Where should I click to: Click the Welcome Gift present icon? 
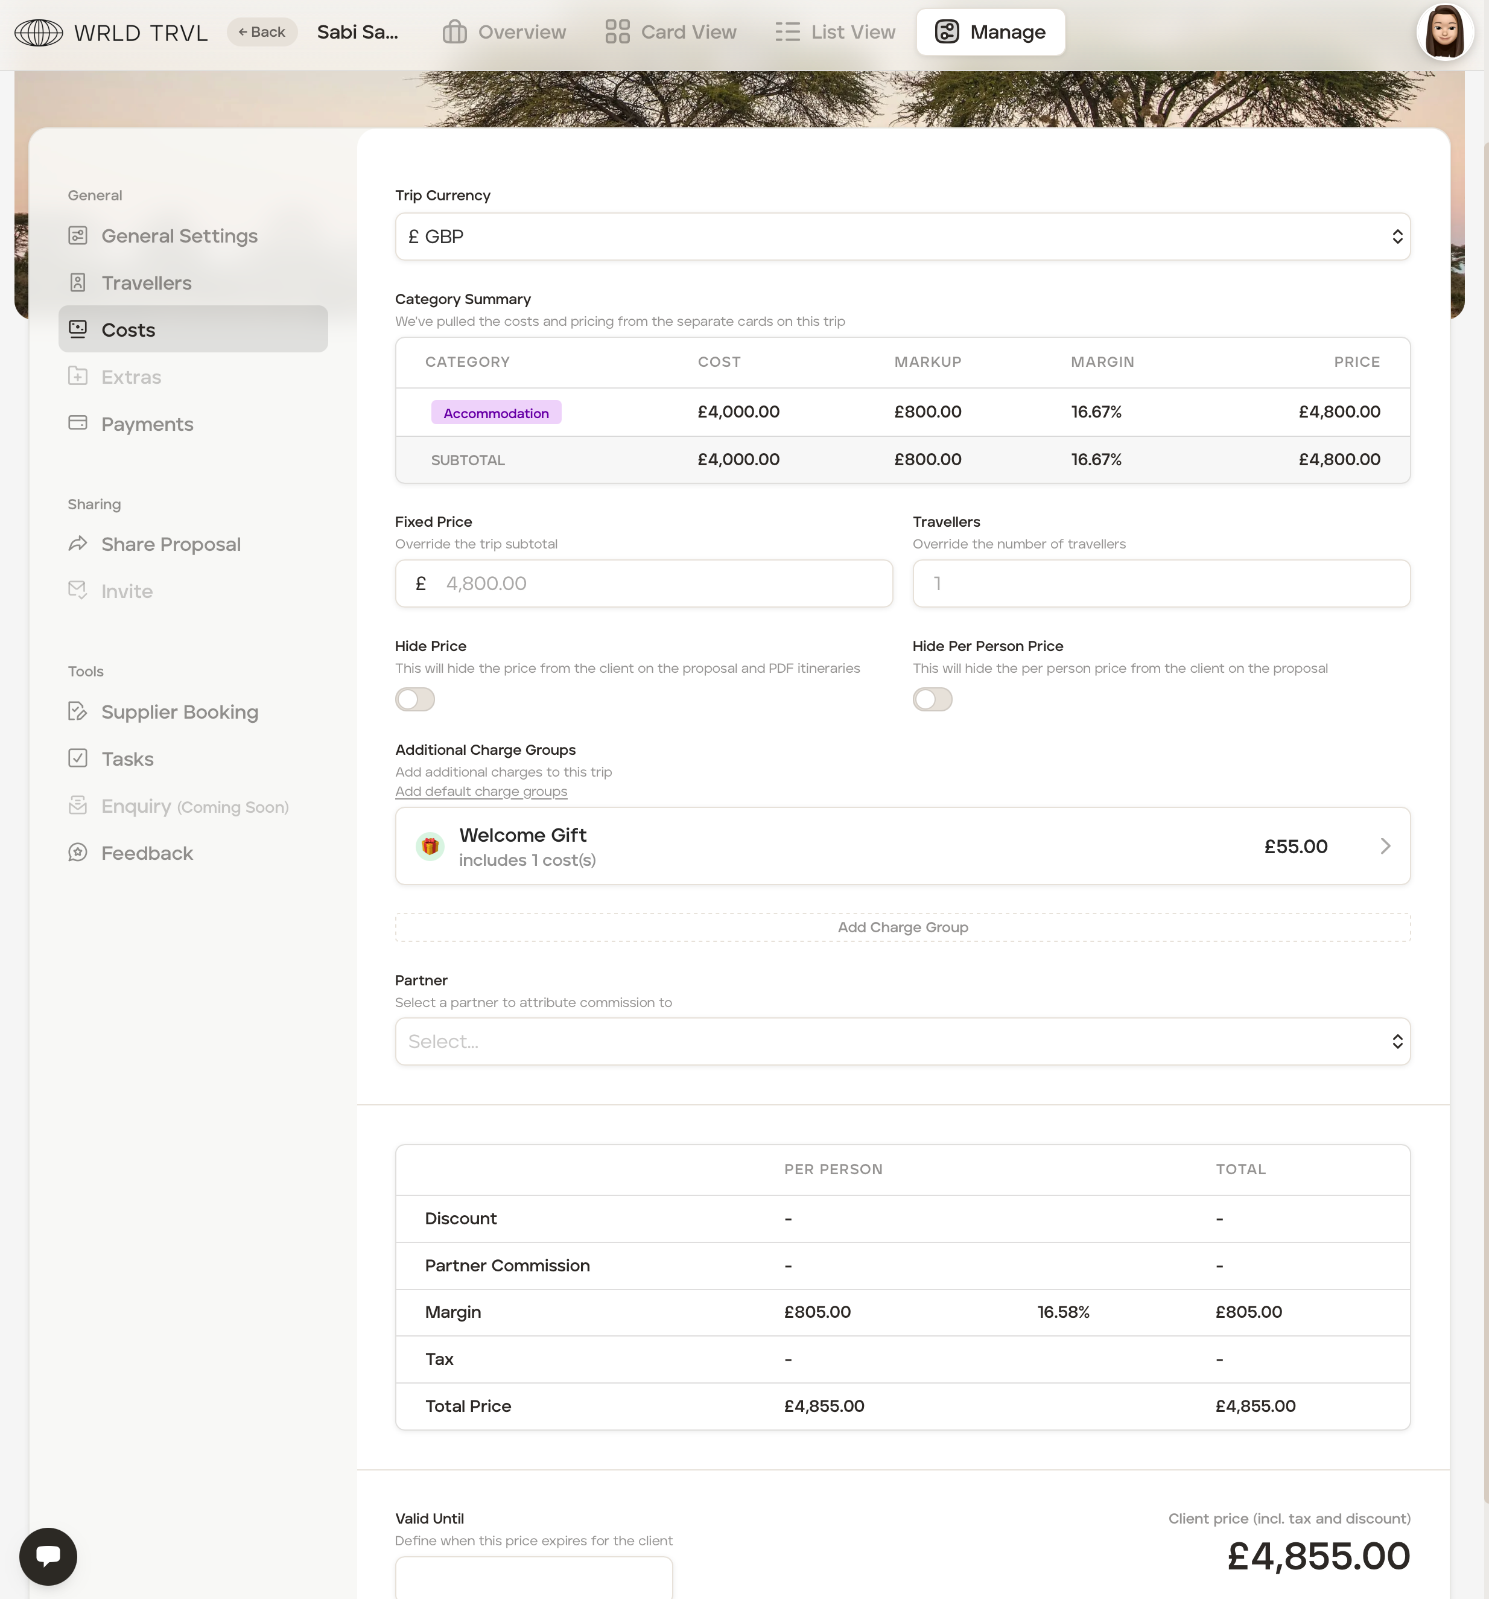tap(430, 846)
